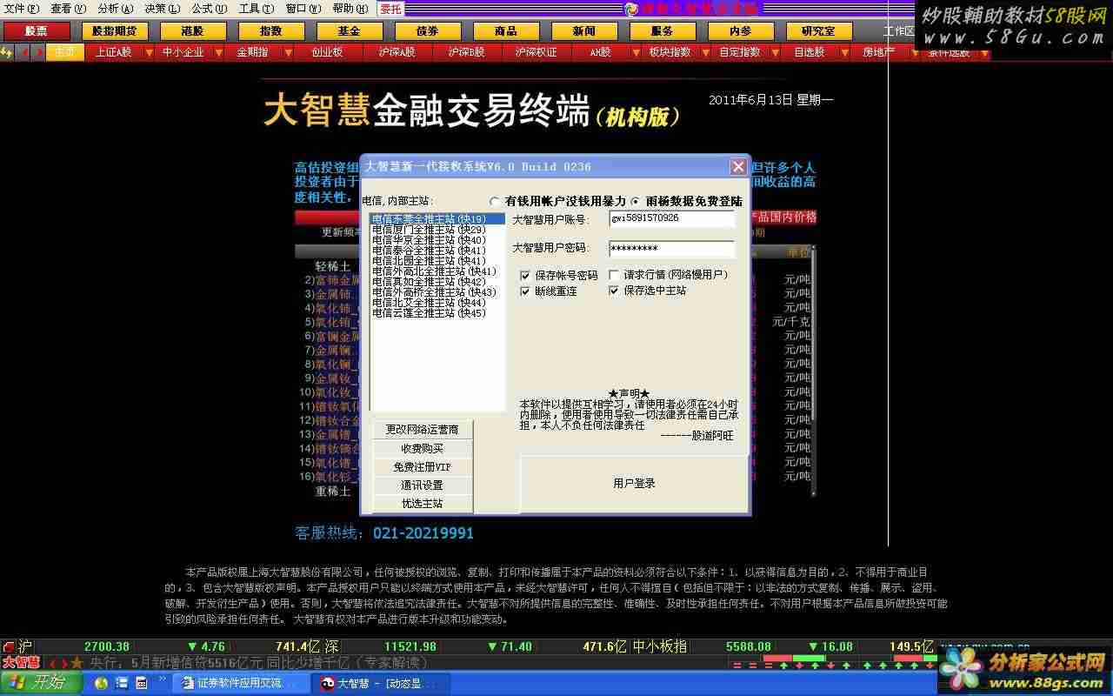
Task: Switch to the 研究室 main tab
Action: tap(819, 31)
